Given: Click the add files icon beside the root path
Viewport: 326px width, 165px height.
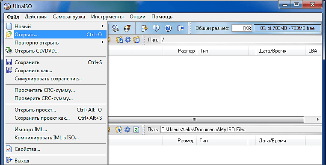Looking at the screenshot, I should [x=119, y=40].
